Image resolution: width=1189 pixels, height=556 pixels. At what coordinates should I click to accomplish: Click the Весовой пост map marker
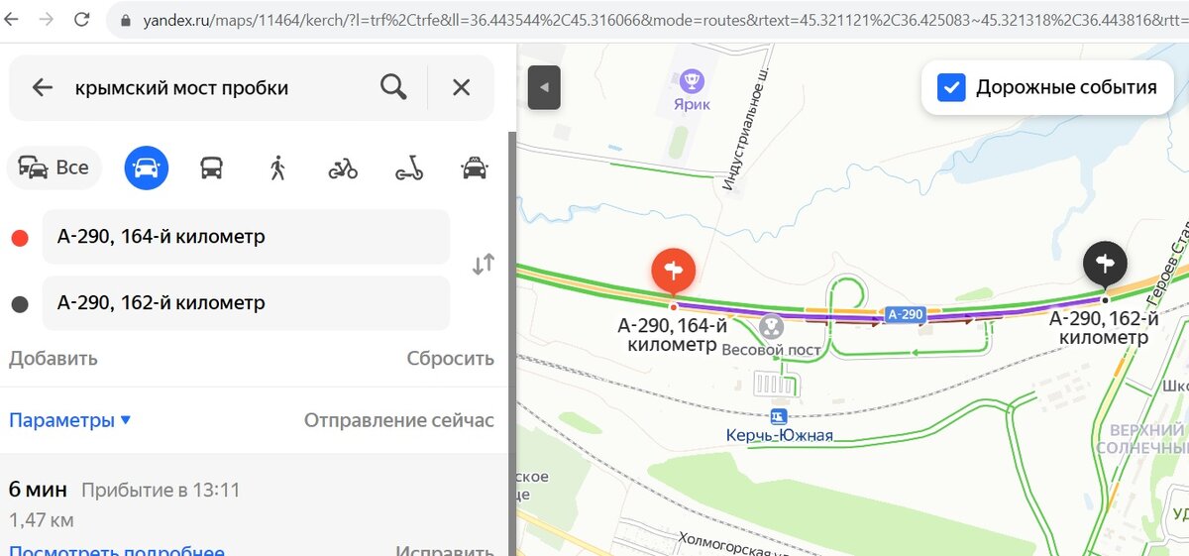click(771, 326)
